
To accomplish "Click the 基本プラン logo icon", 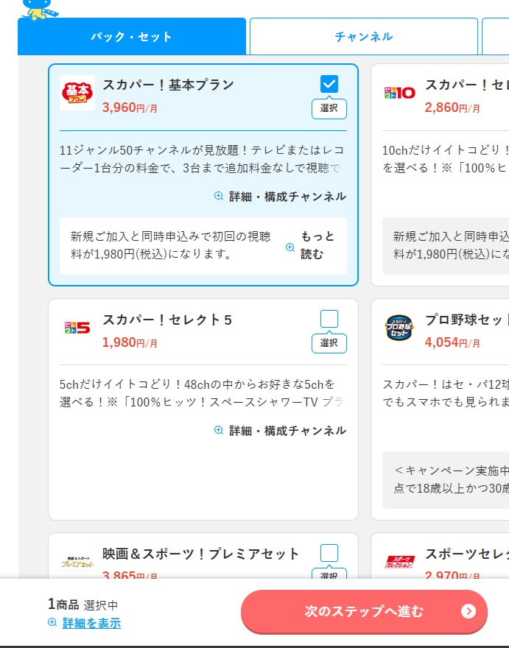I will click(x=77, y=93).
